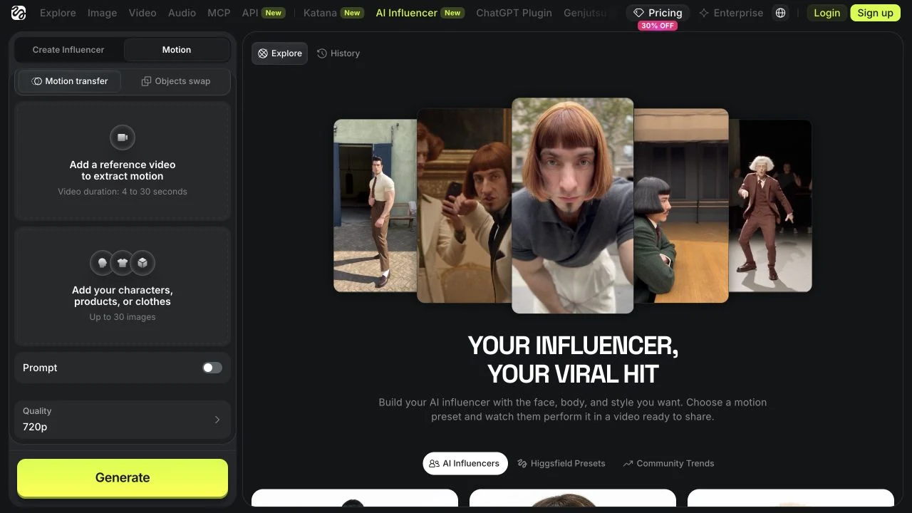This screenshot has width=912, height=513.
Task: Open AI Influencer nav item
Action: click(x=420, y=13)
